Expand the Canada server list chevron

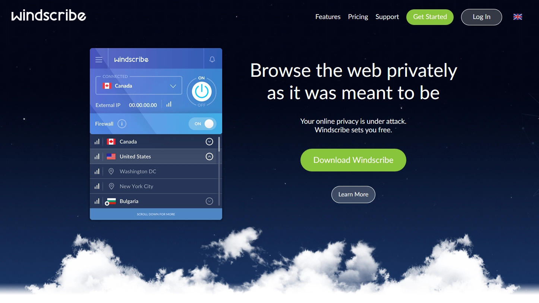pyautogui.click(x=209, y=142)
